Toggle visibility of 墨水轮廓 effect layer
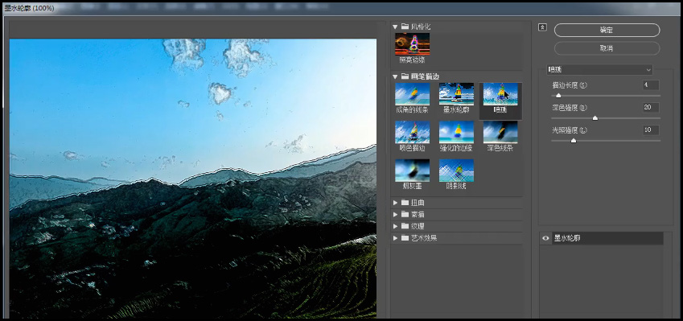 coord(545,238)
